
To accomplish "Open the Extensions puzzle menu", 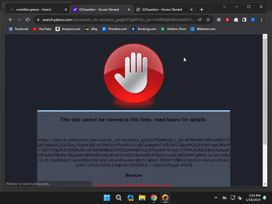I will pos(236,20).
